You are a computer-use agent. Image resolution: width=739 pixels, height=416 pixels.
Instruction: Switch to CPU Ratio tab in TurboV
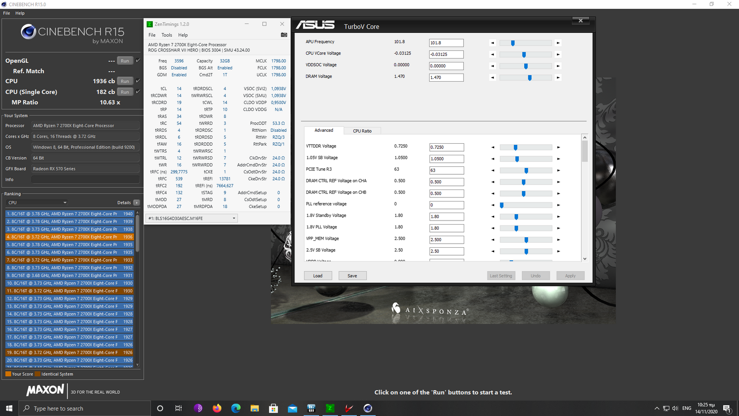[x=362, y=131]
